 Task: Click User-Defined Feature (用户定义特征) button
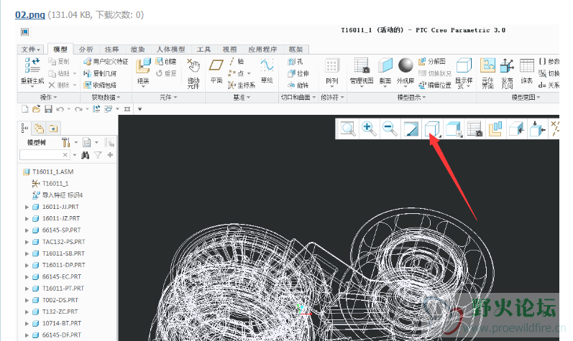point(106,61)
